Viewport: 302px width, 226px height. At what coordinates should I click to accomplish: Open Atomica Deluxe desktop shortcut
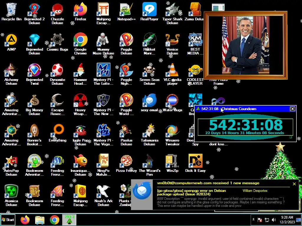tap(12, 196)
